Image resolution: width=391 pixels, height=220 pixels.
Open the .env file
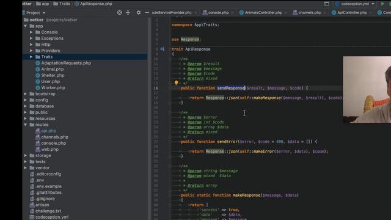pos(37,180)
